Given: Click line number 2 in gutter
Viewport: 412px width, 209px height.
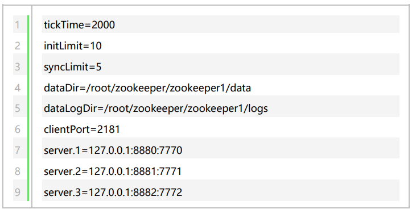Looking at the screenshot, I should pyautogui.click(x=18, y=46).
